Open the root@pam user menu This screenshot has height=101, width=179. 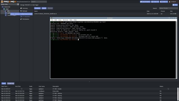[173, 2]
